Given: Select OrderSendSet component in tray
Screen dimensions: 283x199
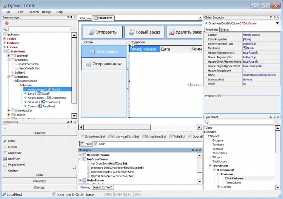Looking at the screenshot, I should [x=154, y=137].
